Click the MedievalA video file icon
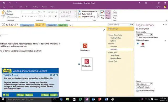This screenshot has width=168, height=103. tap(87, 61)
